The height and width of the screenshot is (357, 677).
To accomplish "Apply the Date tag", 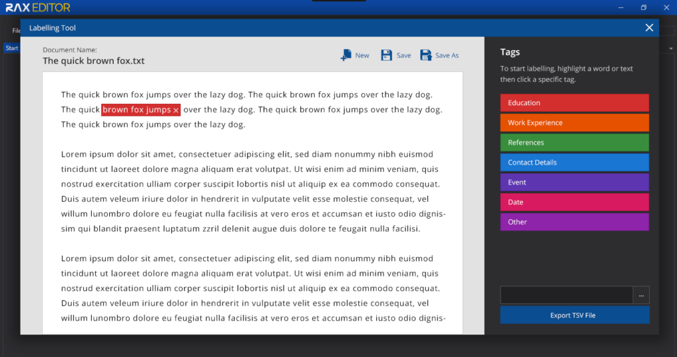I will [575, 202].
